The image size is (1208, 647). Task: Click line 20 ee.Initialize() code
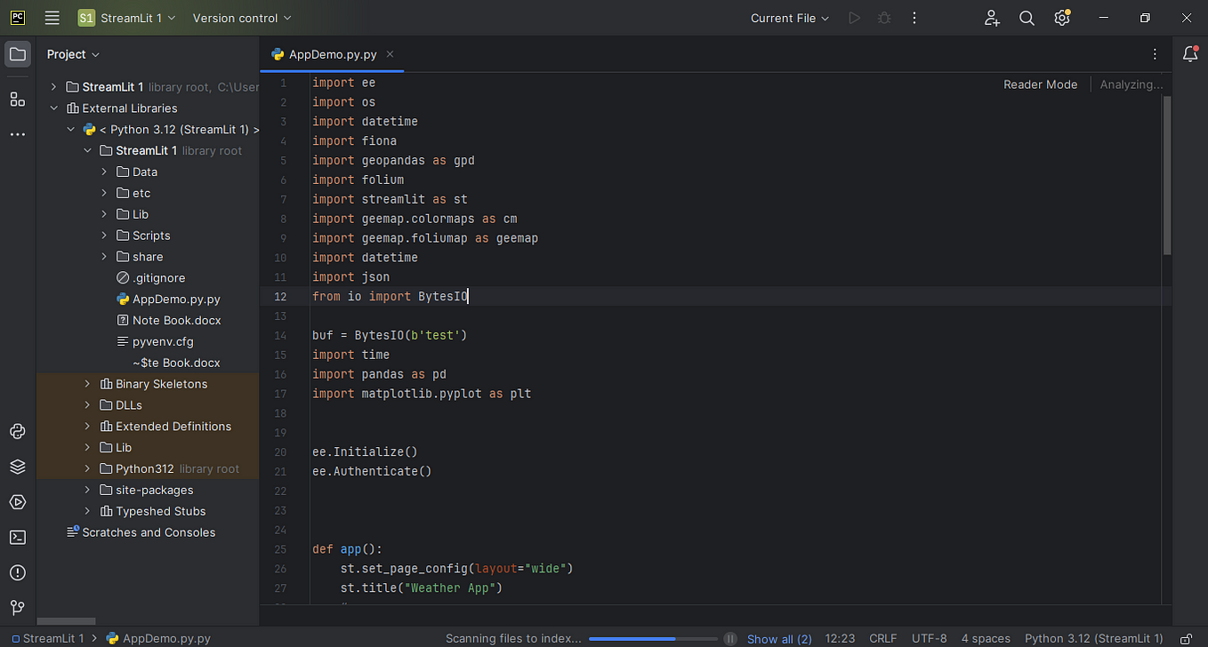click(x=365, y=451)
